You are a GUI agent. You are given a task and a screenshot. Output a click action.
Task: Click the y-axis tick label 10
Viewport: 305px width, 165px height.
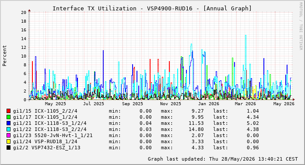tap(24, 56)
